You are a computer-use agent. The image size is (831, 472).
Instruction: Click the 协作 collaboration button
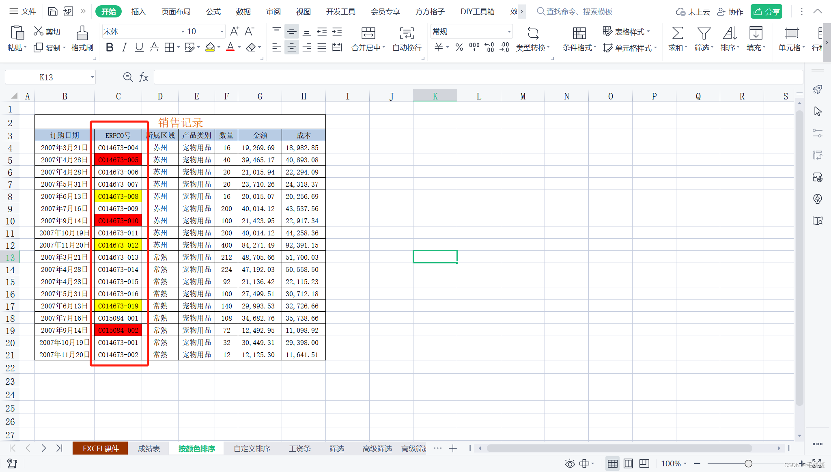coord(730,11)
